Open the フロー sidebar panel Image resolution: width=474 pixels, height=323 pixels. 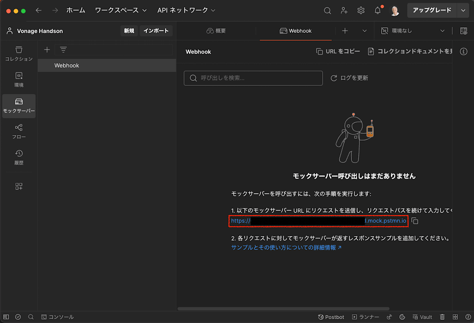coord(19,131)
